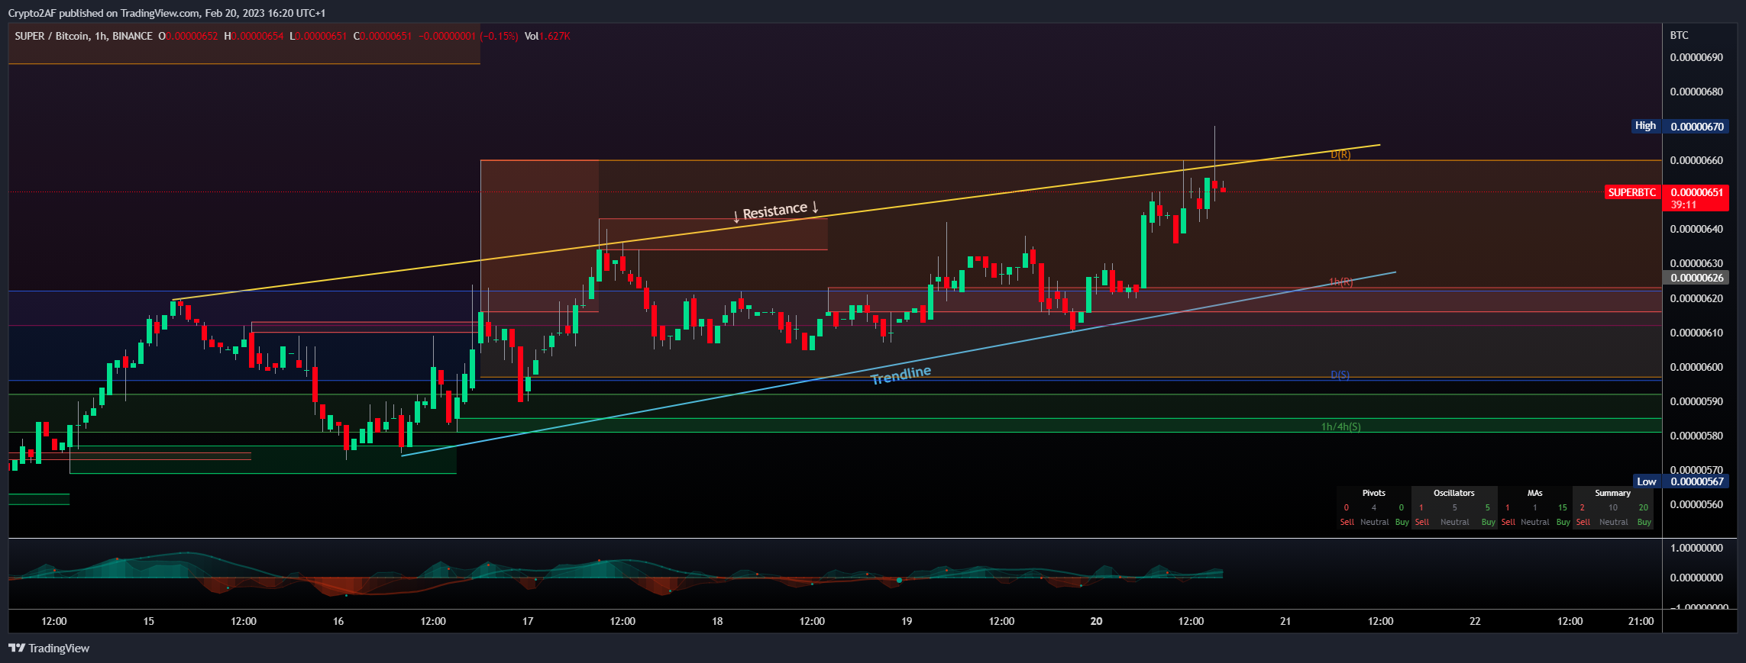Click the high value H0.00000654 in the legend
The width and height of the screenshot is (1746, 663).
pos(254,36)
